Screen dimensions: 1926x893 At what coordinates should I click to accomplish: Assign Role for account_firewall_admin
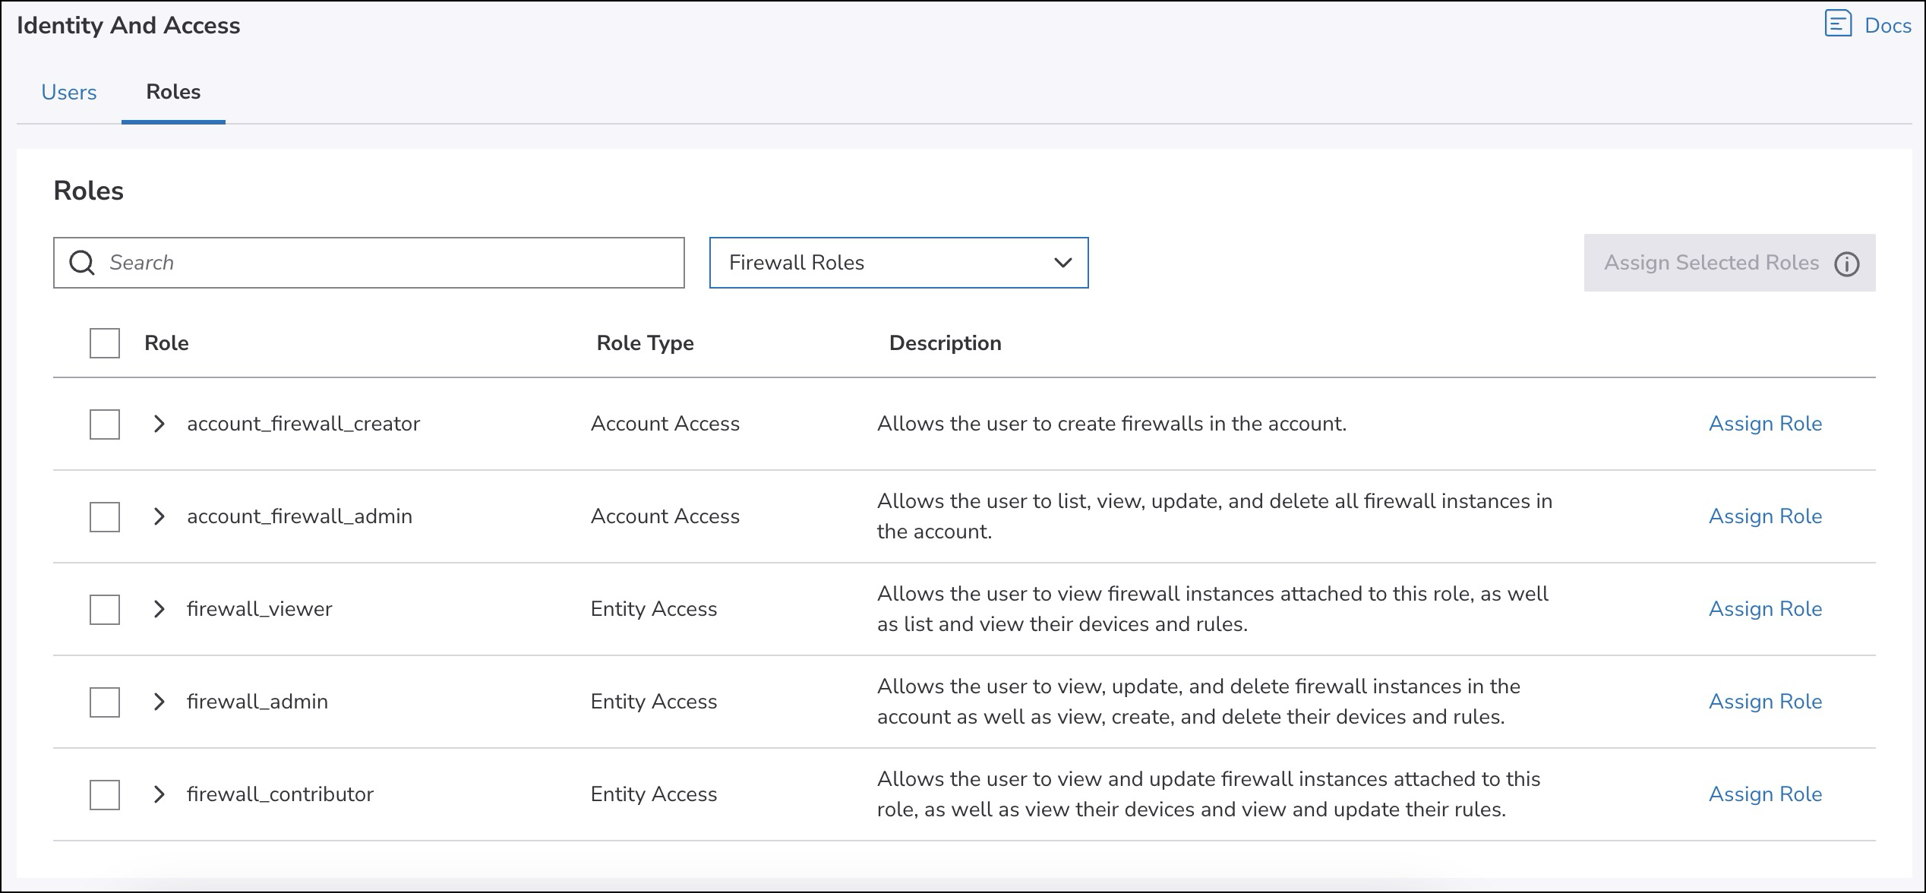pyautogui.click(x=1764, y=516)
